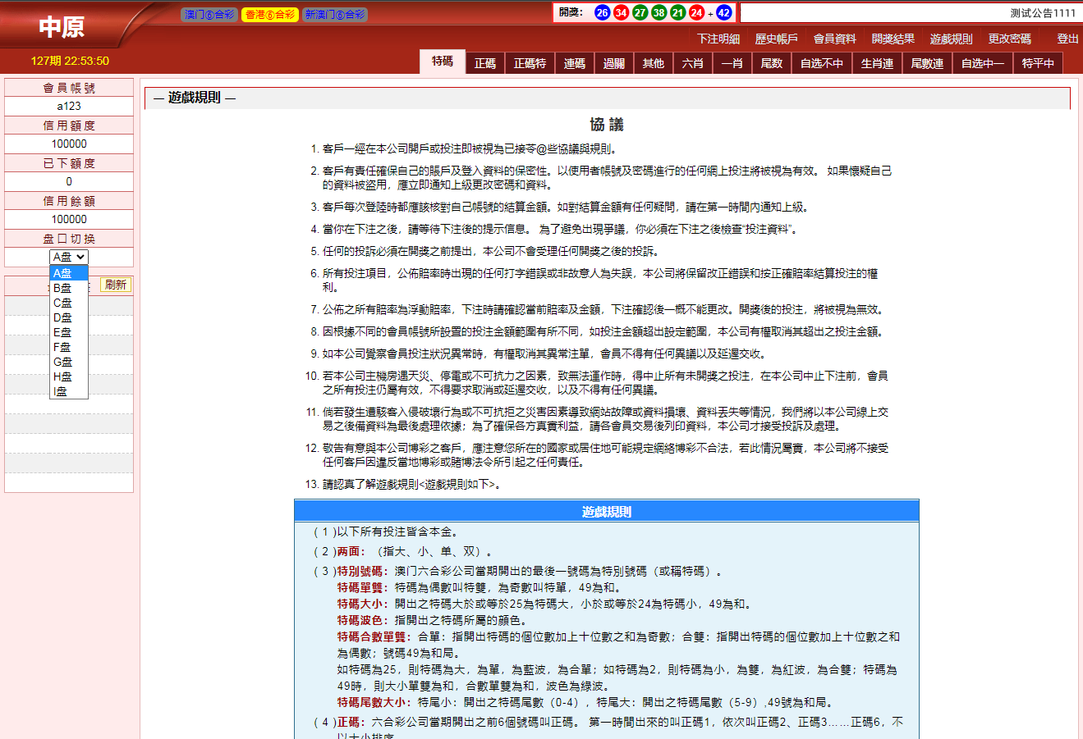Open the 下注明細 page

click(x=718, y=39)
